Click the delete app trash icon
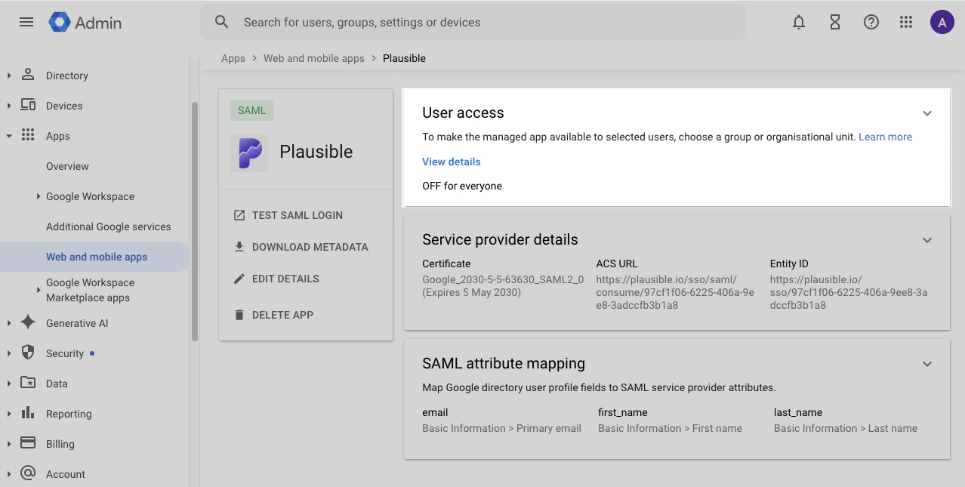965x487 pixels. coord(239,315)
